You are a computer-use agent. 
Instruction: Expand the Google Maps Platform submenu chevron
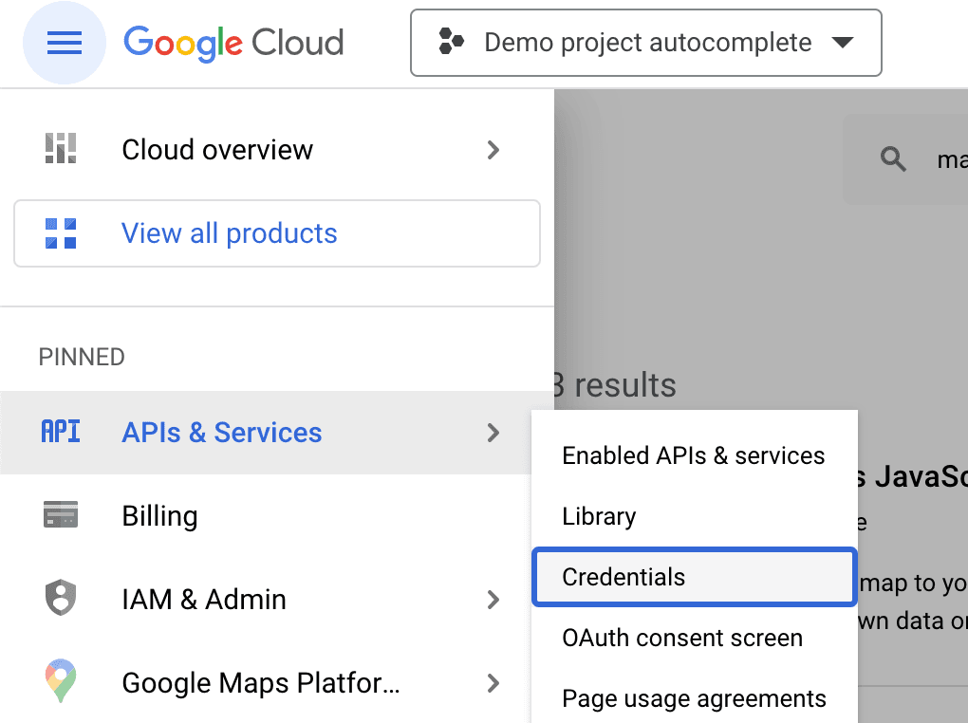click(493, 683)
